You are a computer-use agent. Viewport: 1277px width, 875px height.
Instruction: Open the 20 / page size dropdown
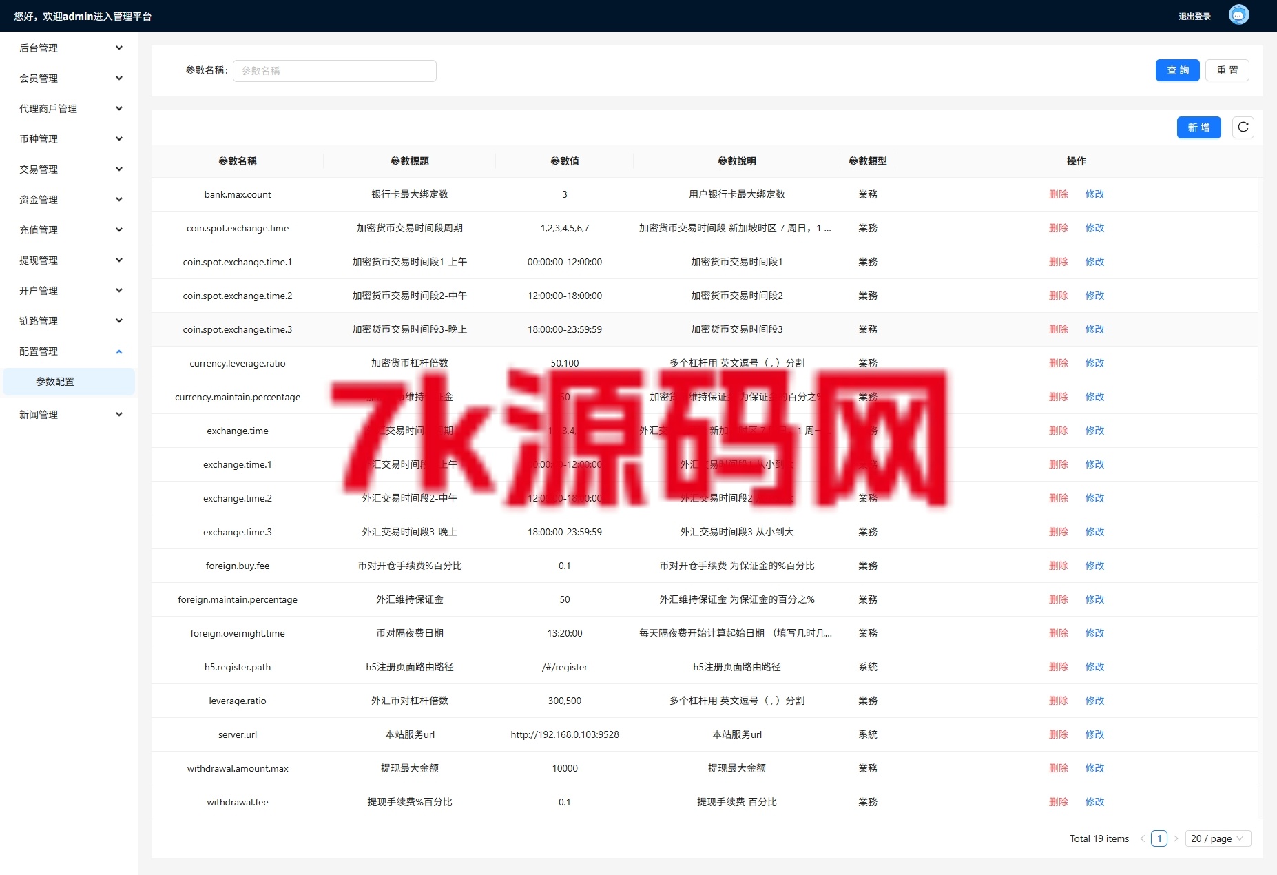click(1218, 838)
